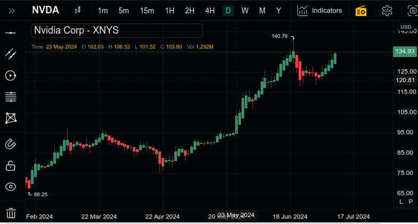Click the Nvidia Corp - XNYS search field

click(117, 31)
